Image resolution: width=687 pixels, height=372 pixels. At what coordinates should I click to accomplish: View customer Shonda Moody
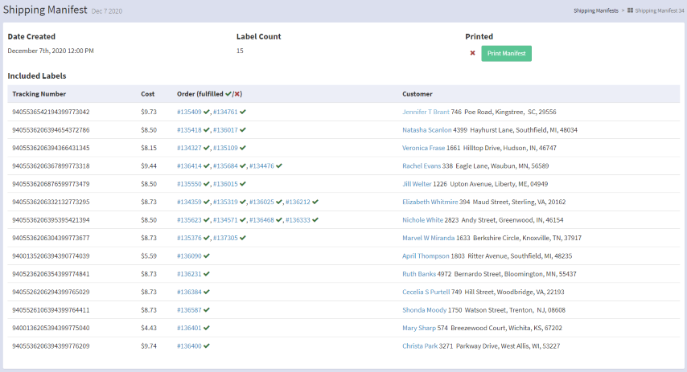pyautogui.click(x=424, y=310)
